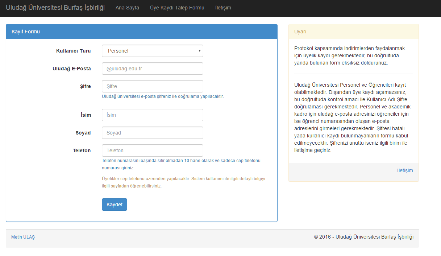Click the Kullanıcı Türü label
Viewport: 441px width, 256px height.
click(x=74, y=51)
